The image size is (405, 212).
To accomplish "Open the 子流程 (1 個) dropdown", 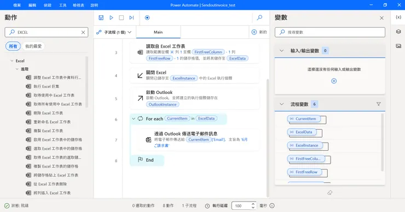I will pos(114,32).
